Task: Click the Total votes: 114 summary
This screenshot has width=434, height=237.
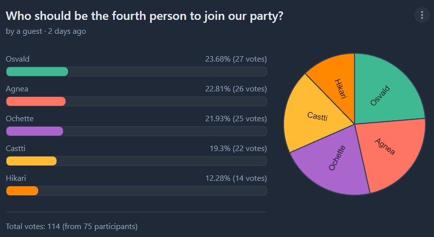Action: click(x=72, y=227)
